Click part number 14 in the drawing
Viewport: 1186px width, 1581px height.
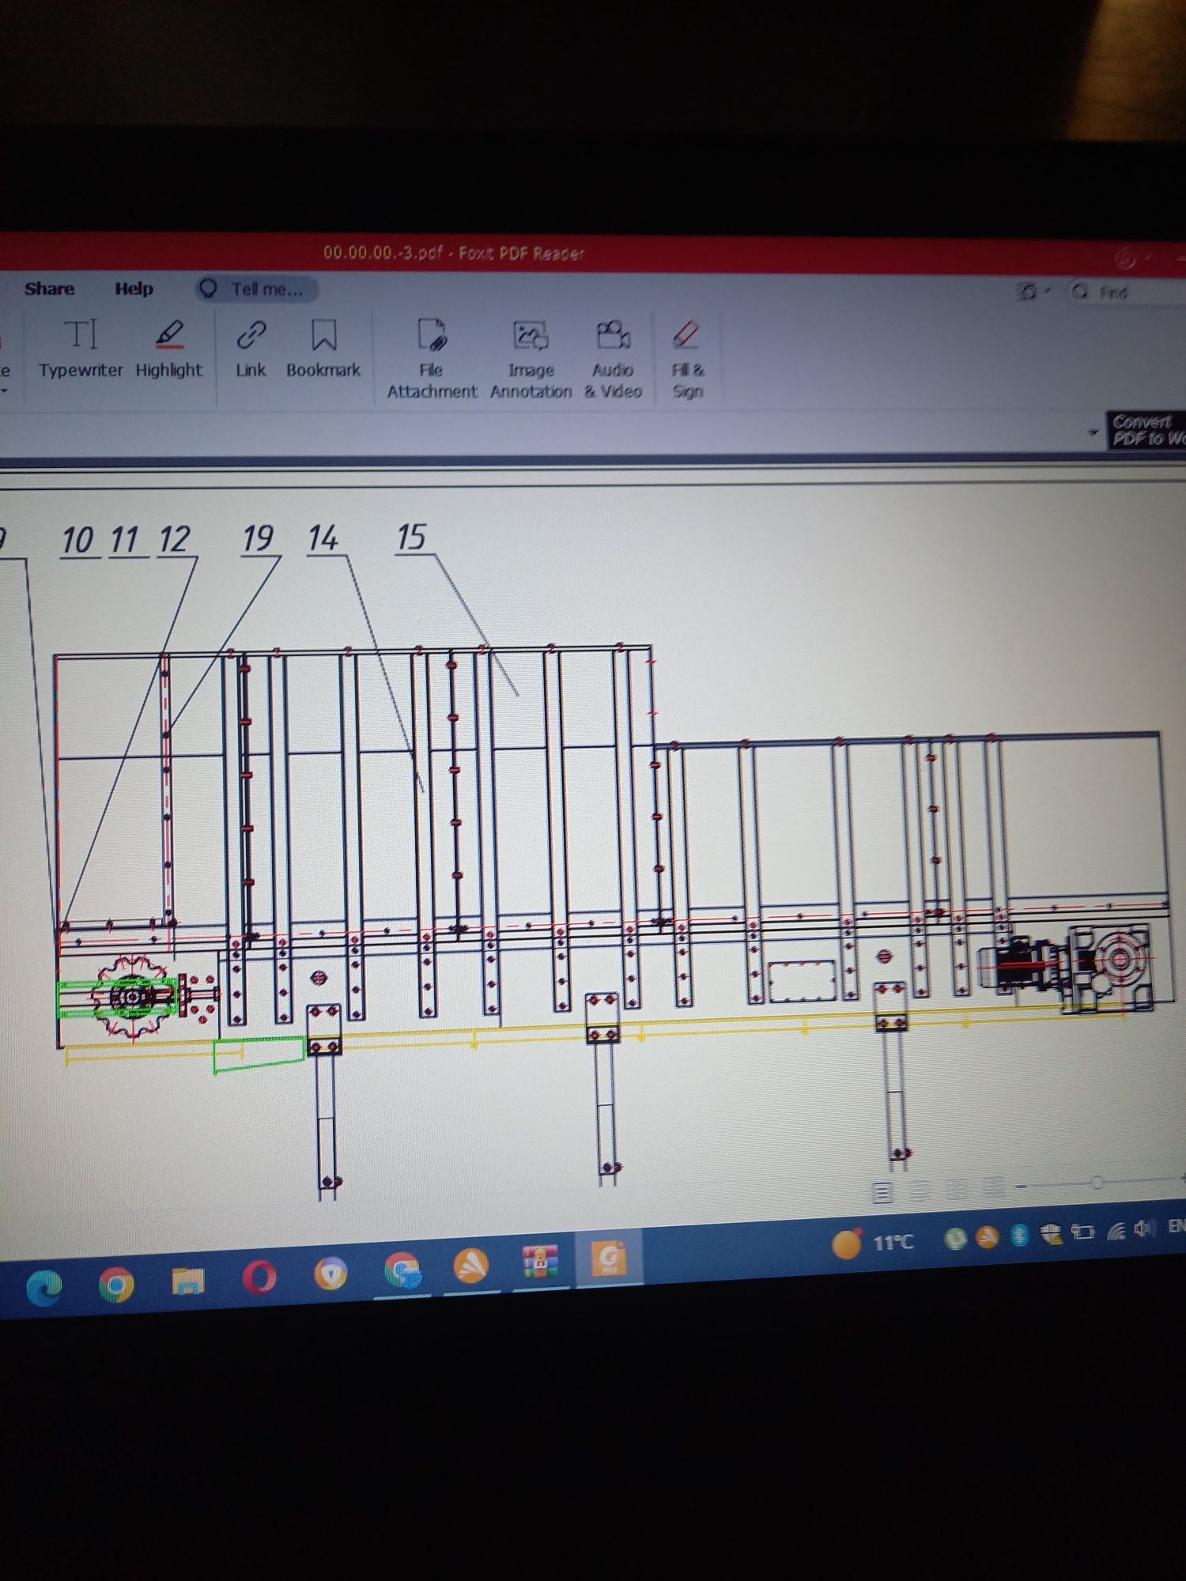click(x=323, y=538)
